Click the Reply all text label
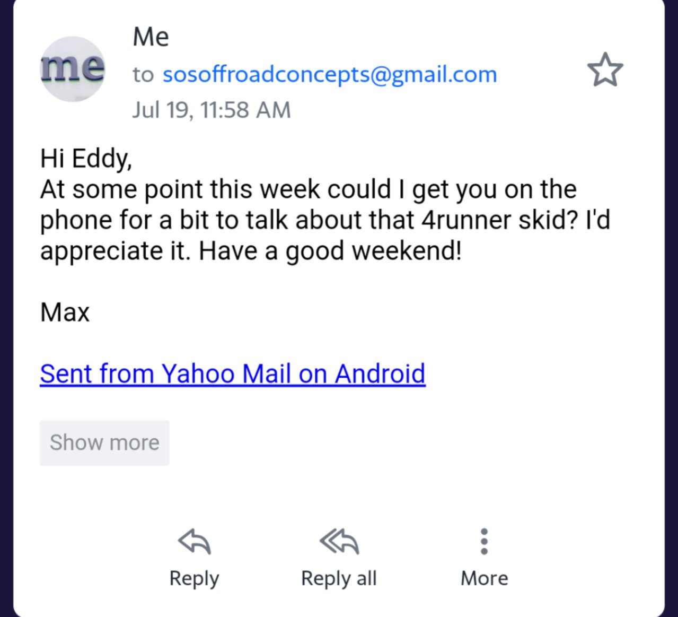 339,578
